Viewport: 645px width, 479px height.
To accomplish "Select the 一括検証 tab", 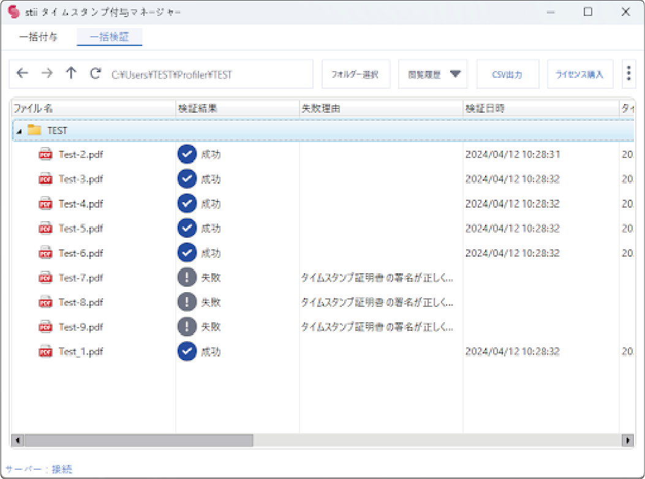I will (109, 37).
